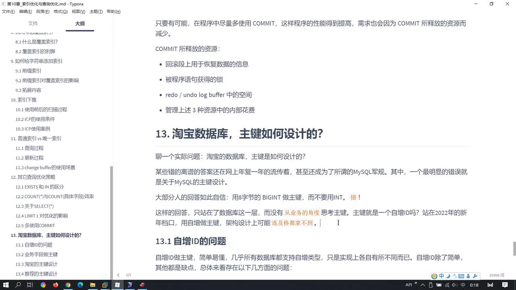This screenshot has height=290, width=516.
Task: Jump to outline item 12.5 多使用COMMIT
Action: 35,226
